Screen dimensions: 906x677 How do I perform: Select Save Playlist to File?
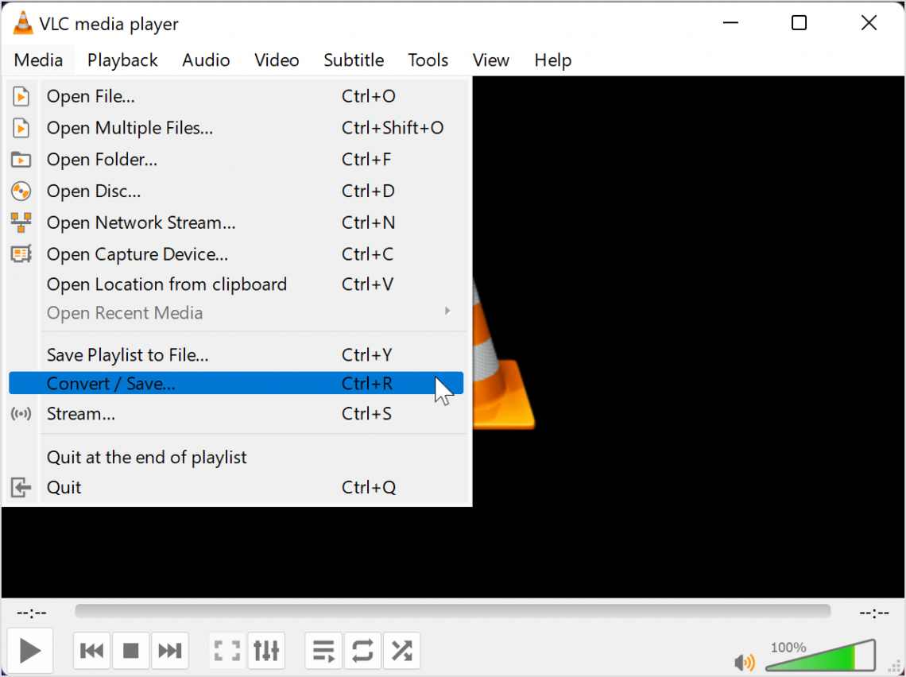128,354
